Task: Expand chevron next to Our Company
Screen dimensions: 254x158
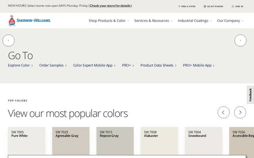Action: [x=242, y=21]
